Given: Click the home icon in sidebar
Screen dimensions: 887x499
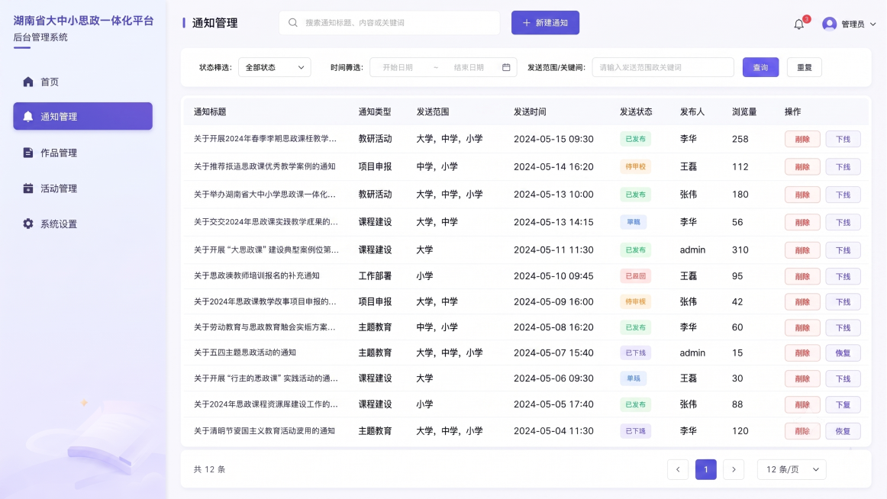Looking at the screenshot, I should [27, 82].
